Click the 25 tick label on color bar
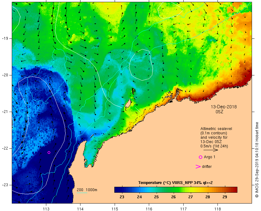Screen dimensions: 261x211 tap(156, 197)
